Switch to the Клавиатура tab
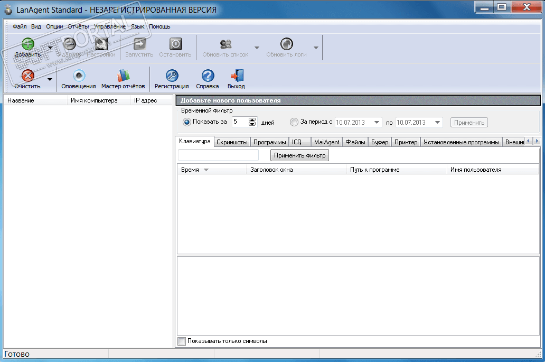Viewport: 545px width, 362px height. tap(195, 141)
